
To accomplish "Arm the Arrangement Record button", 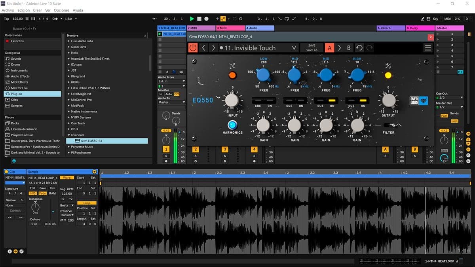I will click(206, 19).
